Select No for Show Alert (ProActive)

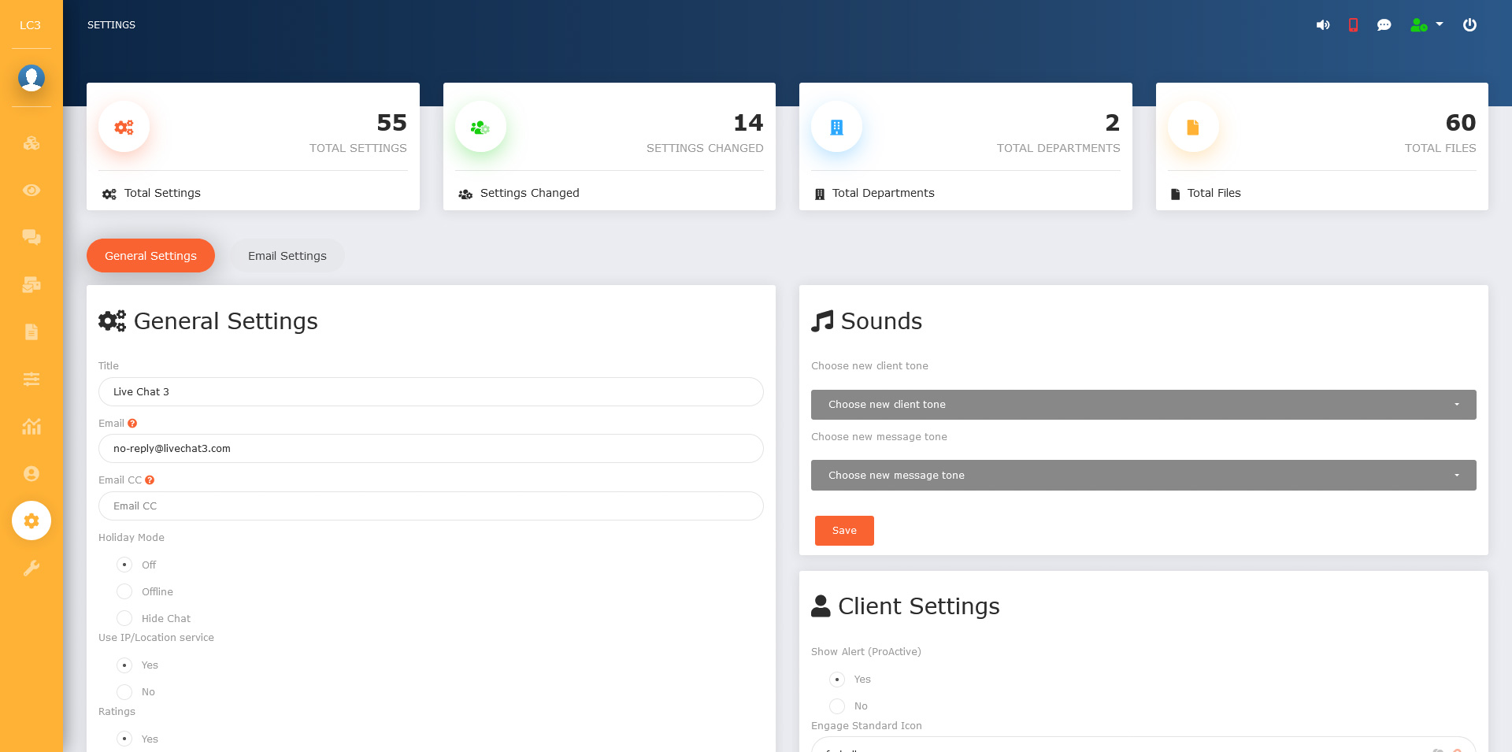click(x=837, y=706)
